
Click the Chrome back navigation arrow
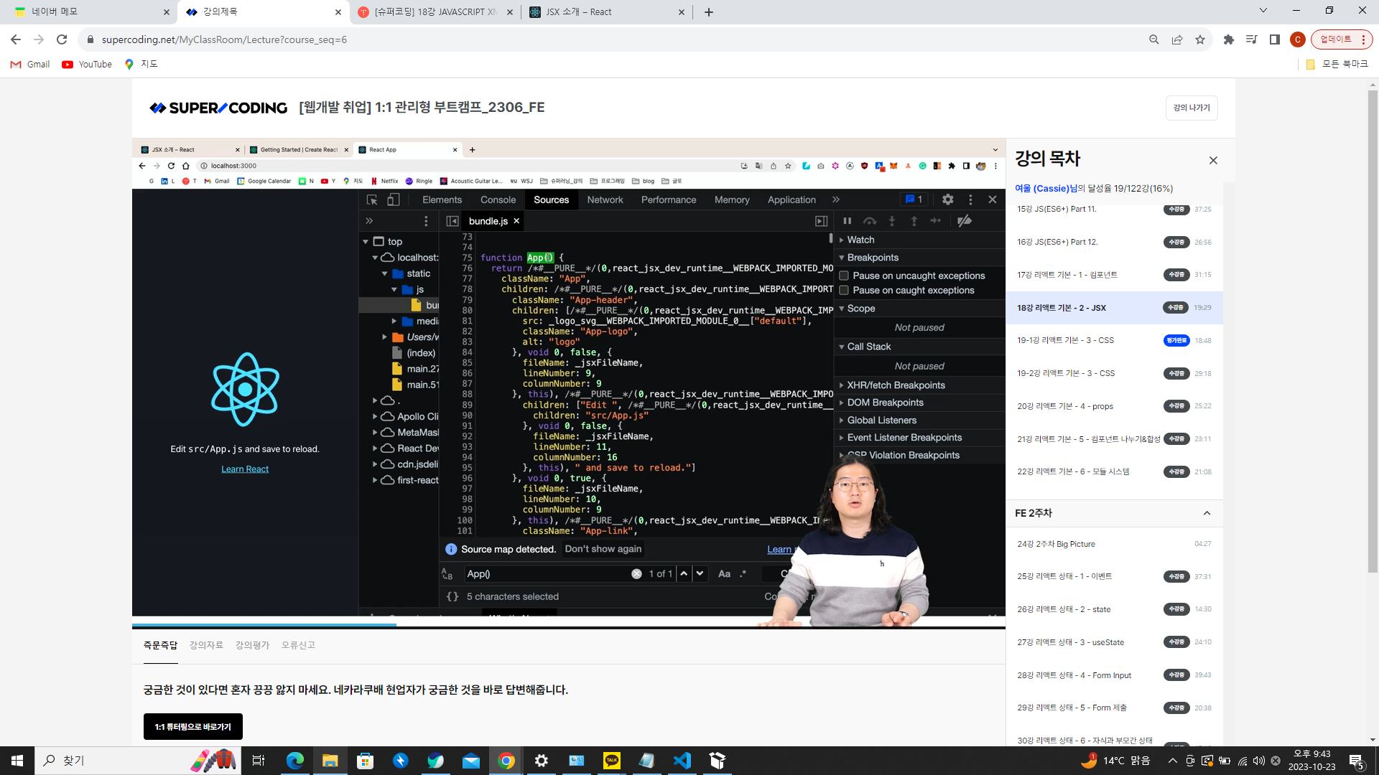(16, 39)
